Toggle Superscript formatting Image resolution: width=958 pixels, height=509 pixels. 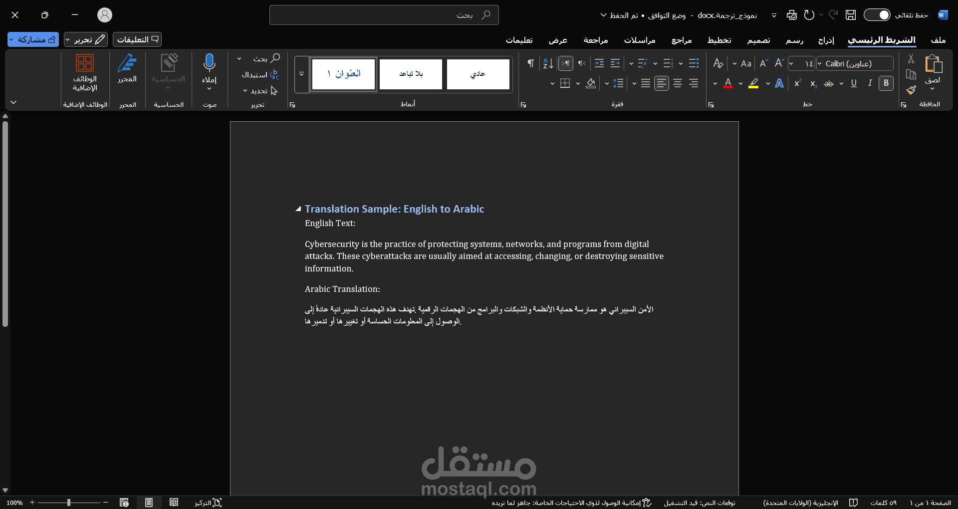point(797,83)
